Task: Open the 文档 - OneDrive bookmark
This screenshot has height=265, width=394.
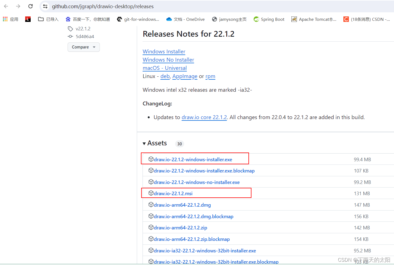Action: click(186, 19)
